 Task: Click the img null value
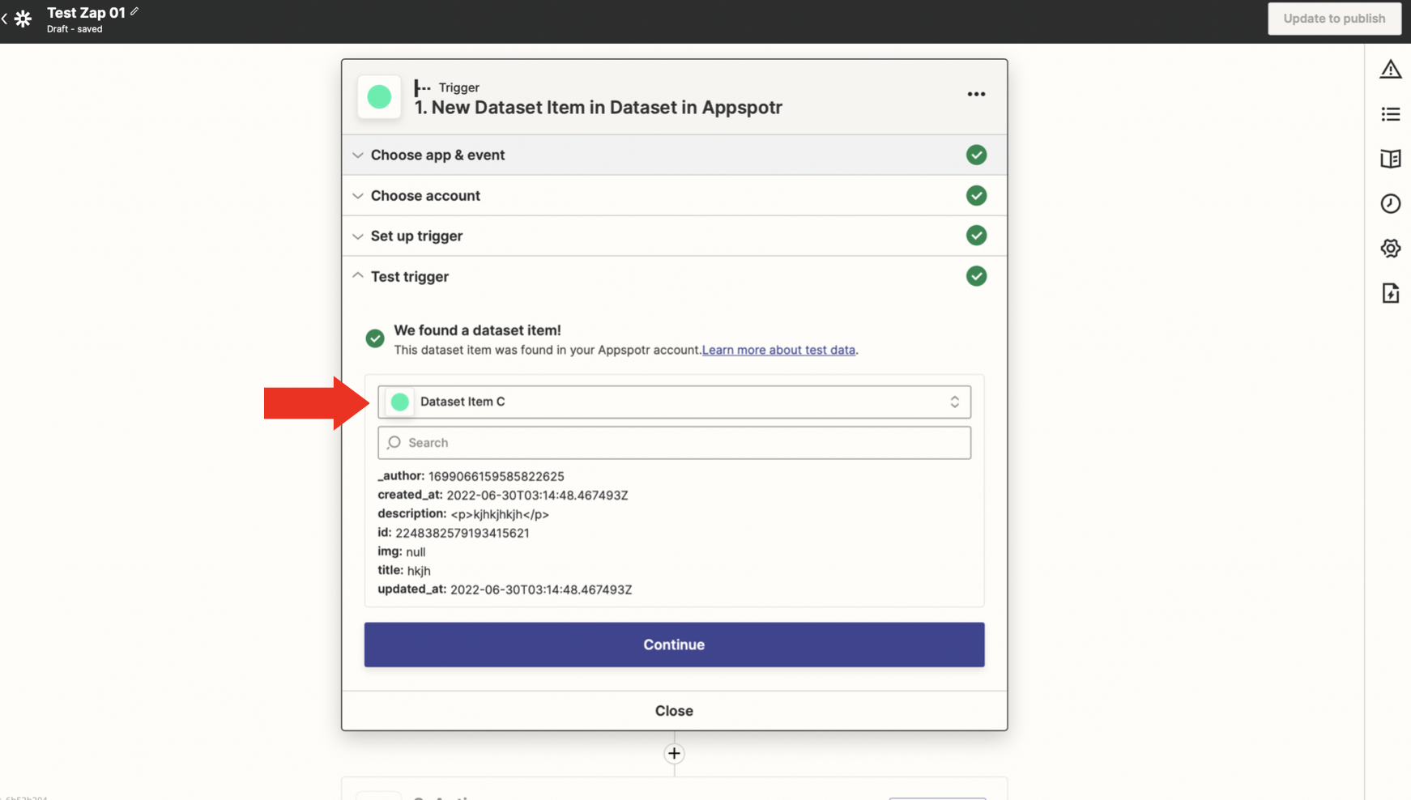pyautogui.click(x=416, y=552)
